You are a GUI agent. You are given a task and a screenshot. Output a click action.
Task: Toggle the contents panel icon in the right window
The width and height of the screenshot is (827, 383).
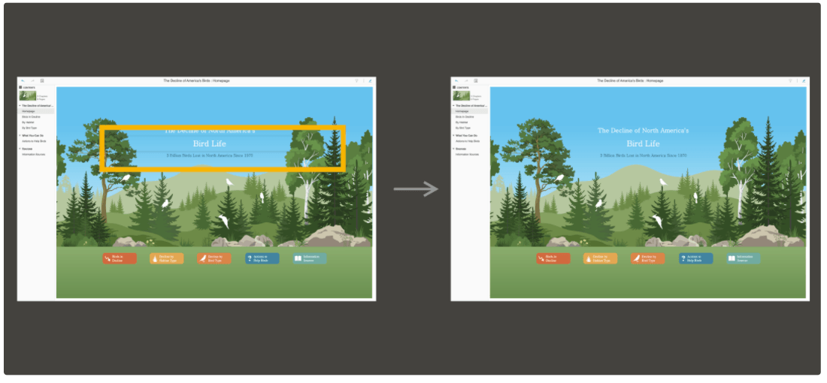coord(476,80)
